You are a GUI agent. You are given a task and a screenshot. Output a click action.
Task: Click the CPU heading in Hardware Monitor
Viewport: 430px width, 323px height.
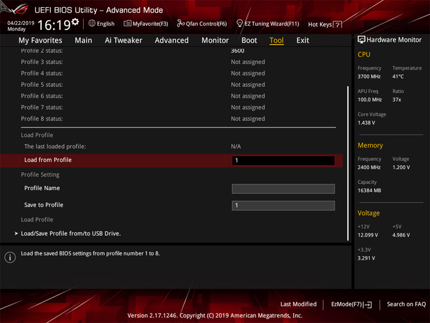tap(364, 54)
